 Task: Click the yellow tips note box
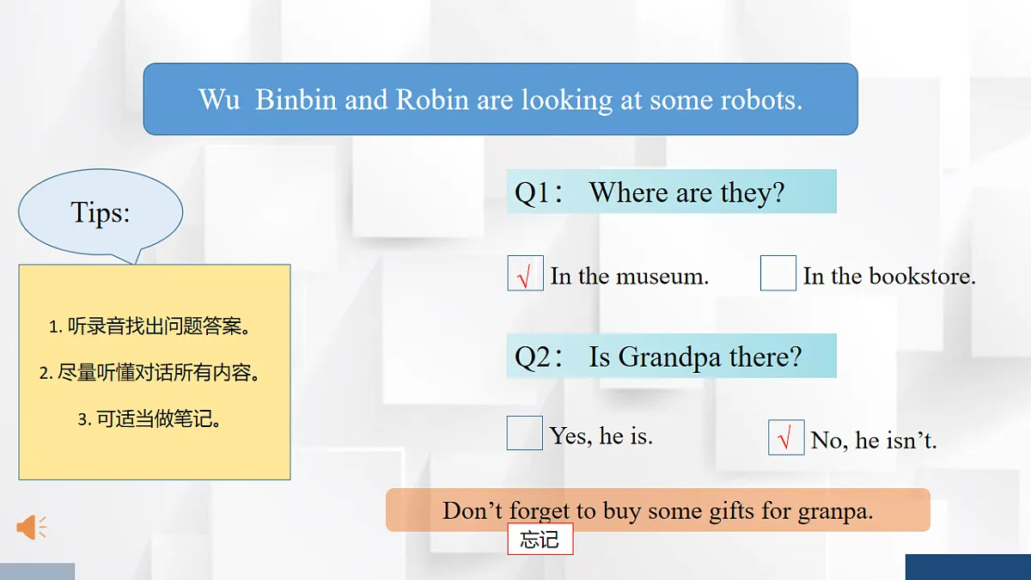point(155,372)
